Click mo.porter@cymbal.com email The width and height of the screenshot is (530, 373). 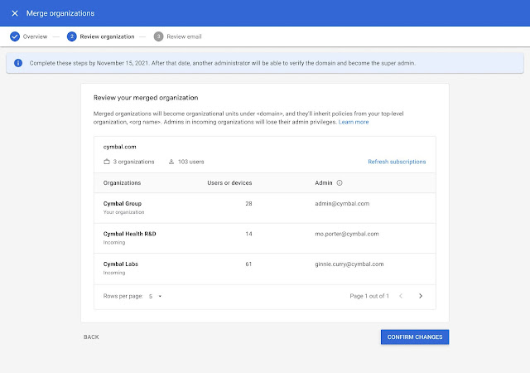(x=347, y=234)
